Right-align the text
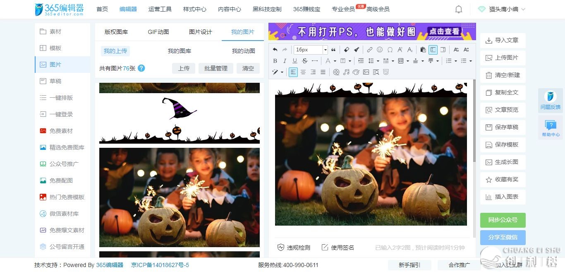Screen dimensions: 565x272 pyautogui.click(x=313, y=72)
